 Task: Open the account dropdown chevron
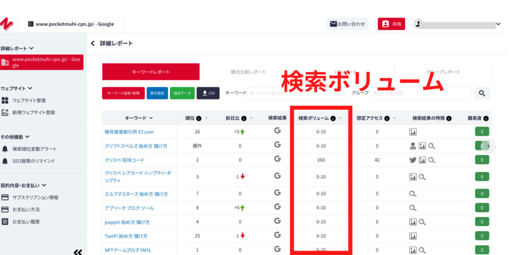click(x=498, y=24)
